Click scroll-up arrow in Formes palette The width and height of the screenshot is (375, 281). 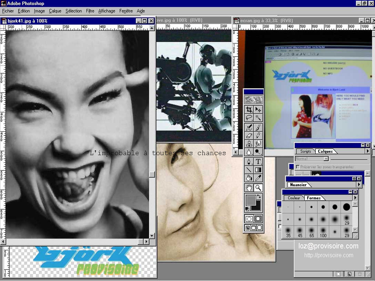(355, 204)
